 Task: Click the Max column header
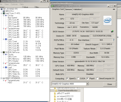pos(42,7)
